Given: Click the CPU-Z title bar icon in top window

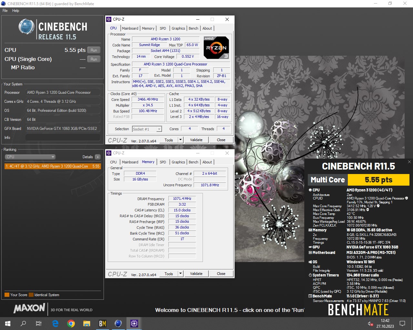Looking at the screenshot, I should 109,19.
